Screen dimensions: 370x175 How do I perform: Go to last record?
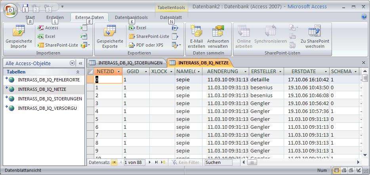coord(156,162)
